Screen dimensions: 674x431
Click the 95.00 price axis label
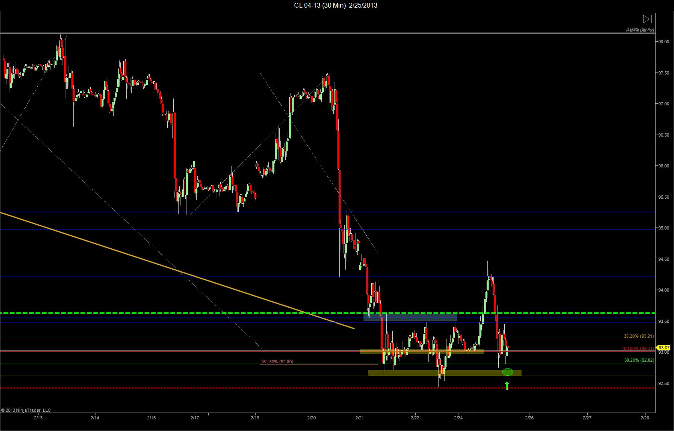[x=663, y=228]
